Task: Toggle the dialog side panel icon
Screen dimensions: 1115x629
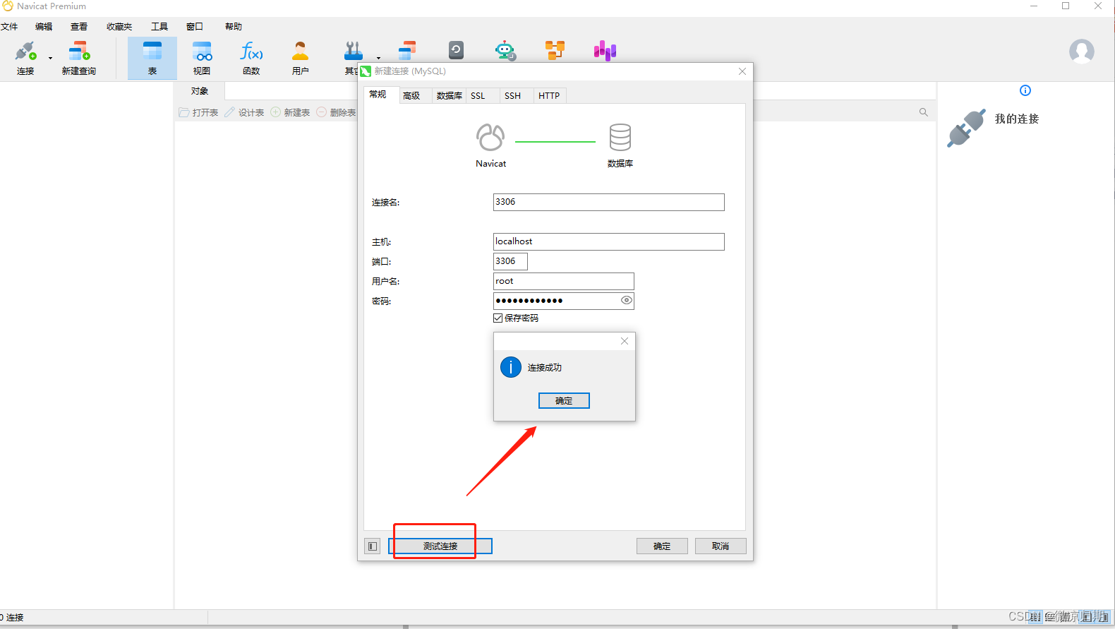Action: click(x=373, y=546)
